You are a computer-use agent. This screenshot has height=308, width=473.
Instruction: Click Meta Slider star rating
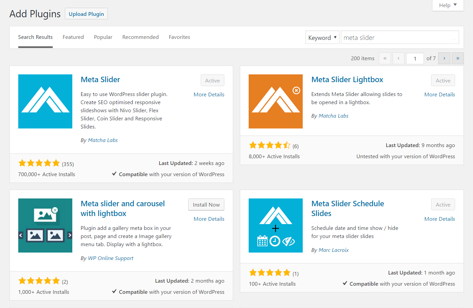click(x=39, y=163)
